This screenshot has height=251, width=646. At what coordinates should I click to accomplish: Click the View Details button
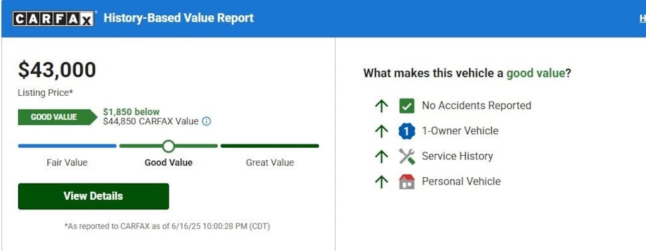pos(93,196)
